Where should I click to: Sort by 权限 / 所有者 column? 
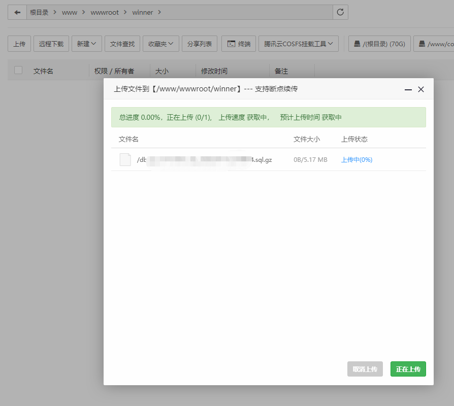coord(114,71)
